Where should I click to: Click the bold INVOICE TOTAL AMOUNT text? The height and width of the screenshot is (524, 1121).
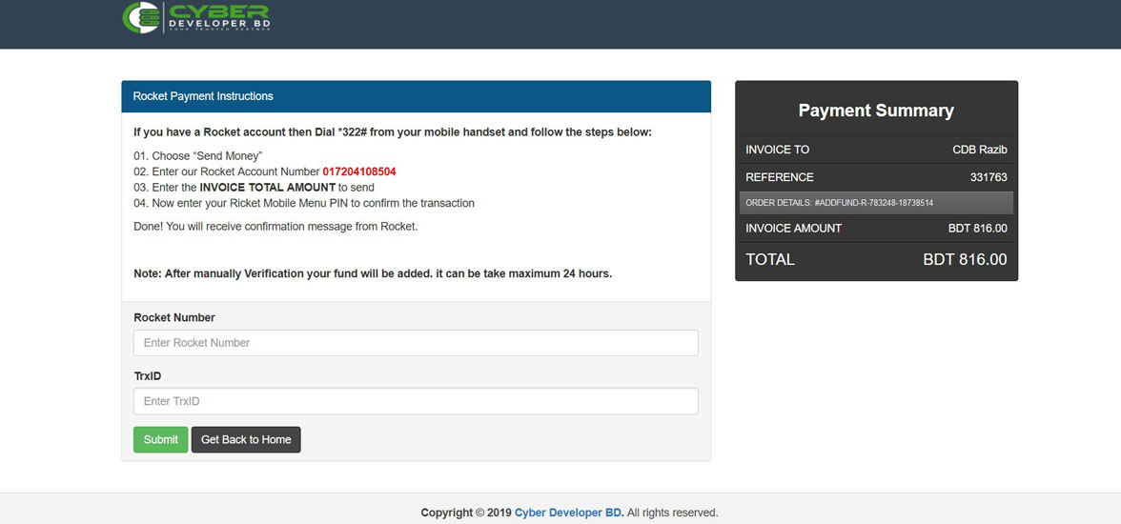point(267,188)
